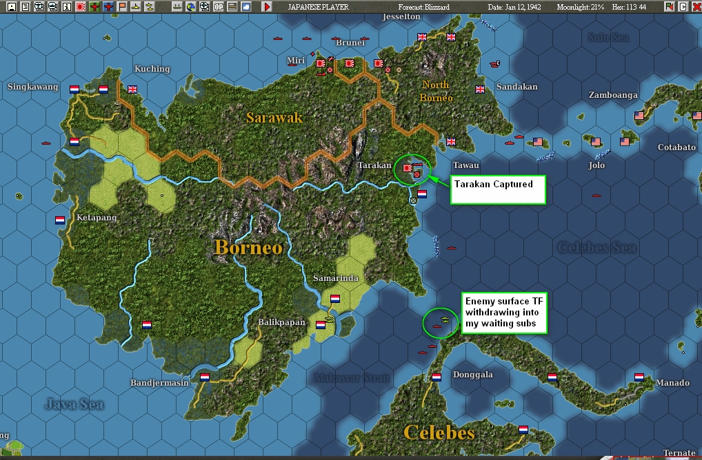Click the 'Borneo' island label on the map
Screen dimensions: 702x460
click(x=248, y=247)
